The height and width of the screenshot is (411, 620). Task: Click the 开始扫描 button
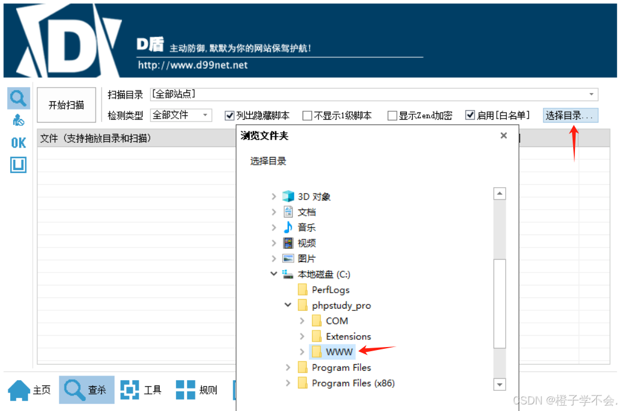pos(66,105)
